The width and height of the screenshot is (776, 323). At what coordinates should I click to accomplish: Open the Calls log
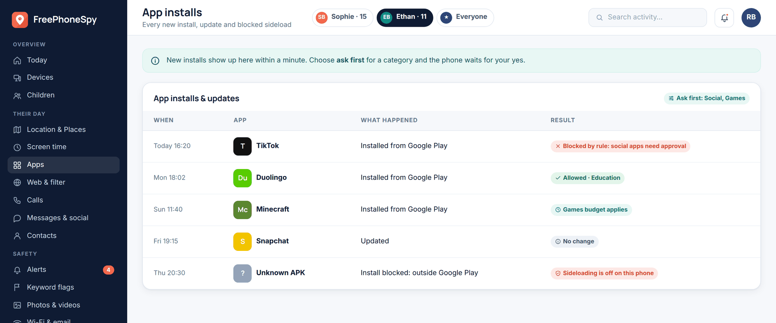click(64, 200)
